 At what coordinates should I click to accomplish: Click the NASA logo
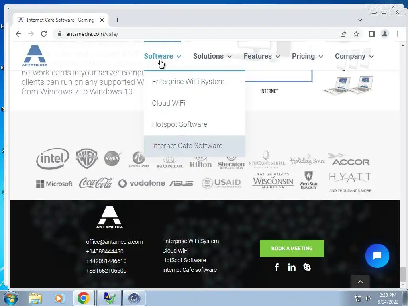(x=112, y=158)
